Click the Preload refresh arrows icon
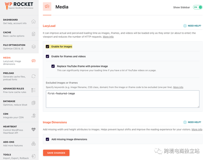 [x=33, y=76]
